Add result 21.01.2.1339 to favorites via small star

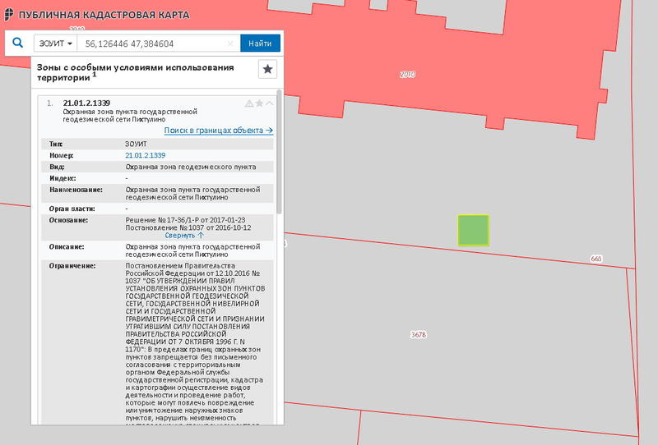259,103
